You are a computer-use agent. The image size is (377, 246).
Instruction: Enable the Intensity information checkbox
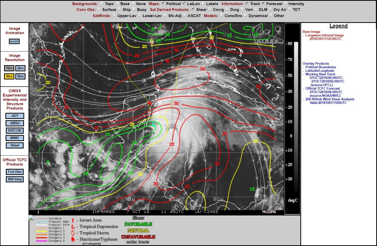tap(285, 3)
